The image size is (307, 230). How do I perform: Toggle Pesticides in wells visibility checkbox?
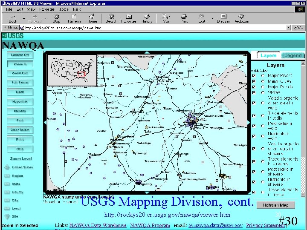click(254, 126)
